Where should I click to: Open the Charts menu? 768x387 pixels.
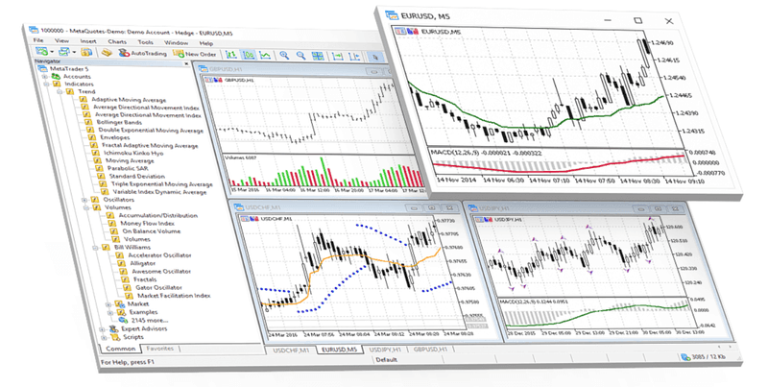coord(117,41)
